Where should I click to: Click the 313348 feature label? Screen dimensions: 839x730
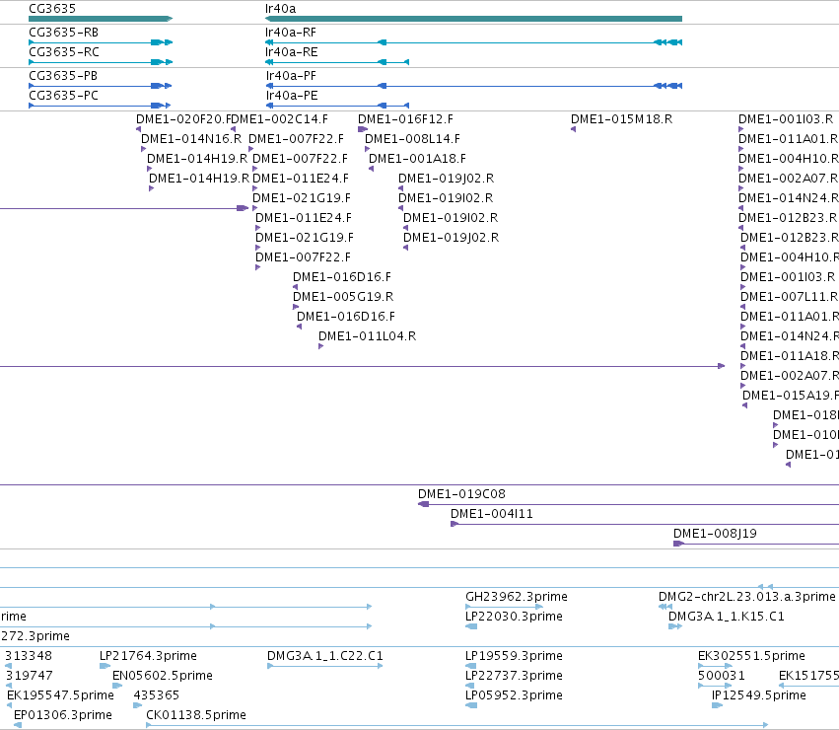point(29,656)
